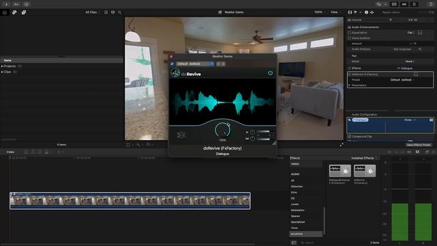Expand the Clips row

click(2, 72)
